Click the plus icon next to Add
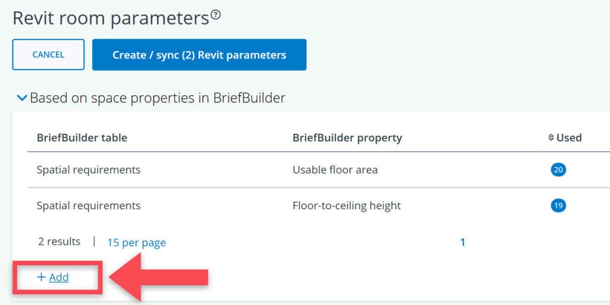 [41, 277]
